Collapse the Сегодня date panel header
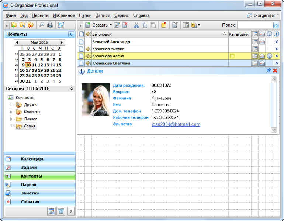The width and height of the screenshot is (284, 221). (x=72, y=89)
